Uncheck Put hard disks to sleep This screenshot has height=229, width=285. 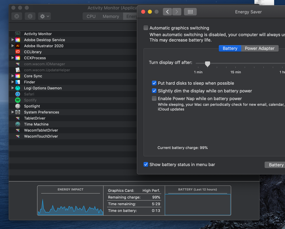click(x=154, y=83)
